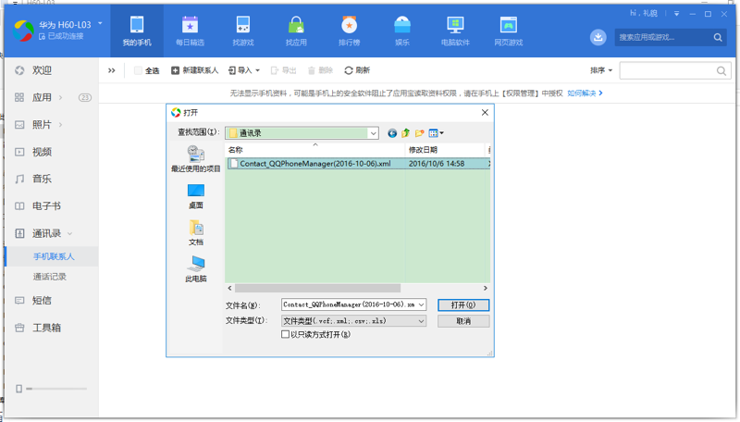The height and width of the screenshot is (422, 740).
Task: Click the 删除 toolbar button
Action: [320, 70]
